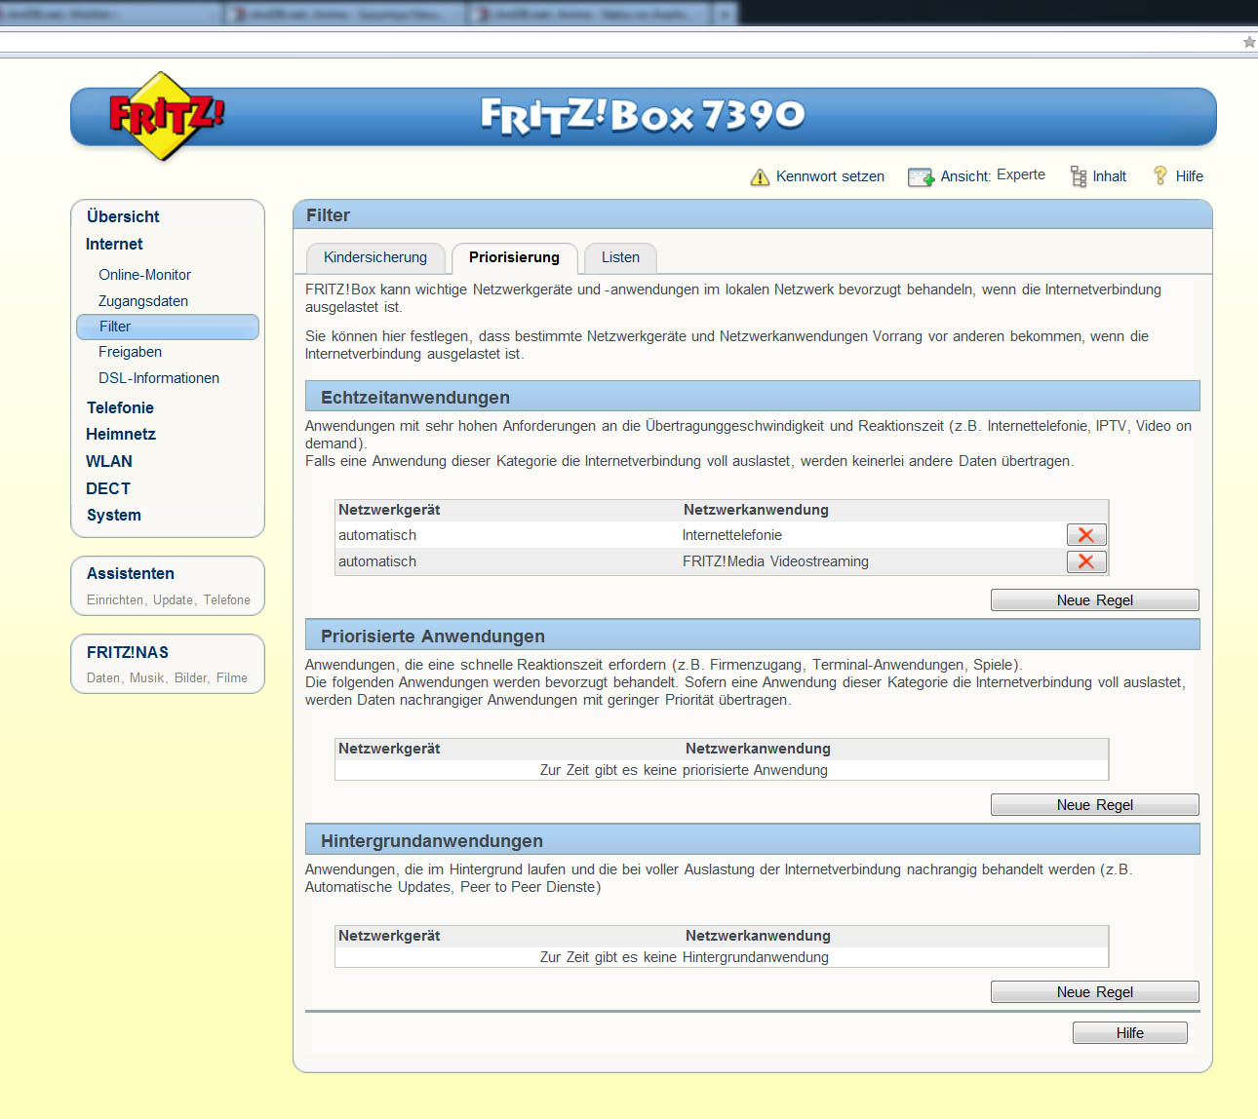Click the Kennwort setzen warning icon
The image size is (1258, 1119).
[760, 176]
